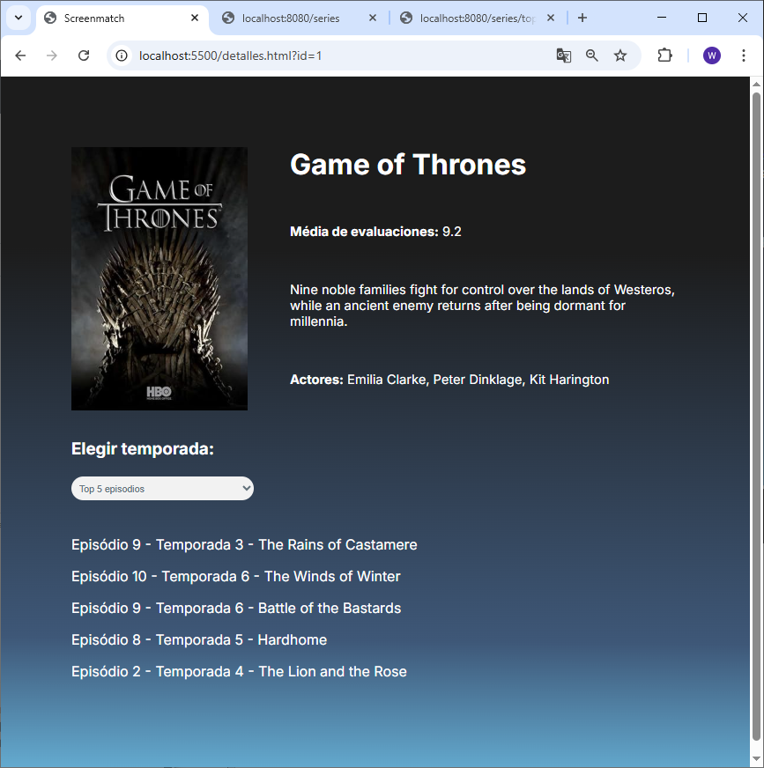Select episode The Winds of Winter
Image resolution: width=764 pixels, height=768 pixels.
pyautogui.click(x=235, y=577)
